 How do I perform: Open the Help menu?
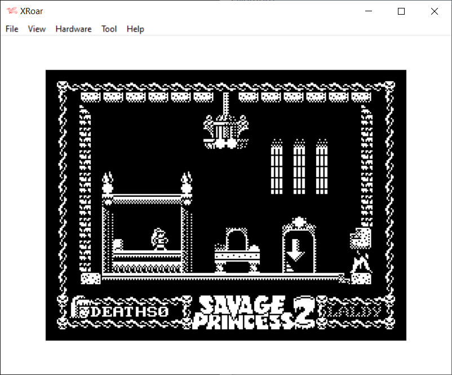coord(135,29)
